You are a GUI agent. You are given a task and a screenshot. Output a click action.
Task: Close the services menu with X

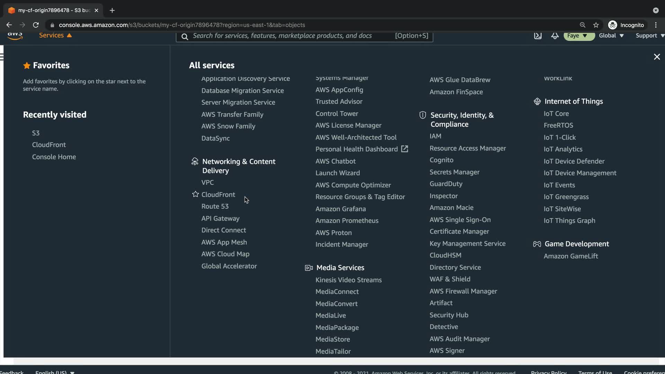657,57
